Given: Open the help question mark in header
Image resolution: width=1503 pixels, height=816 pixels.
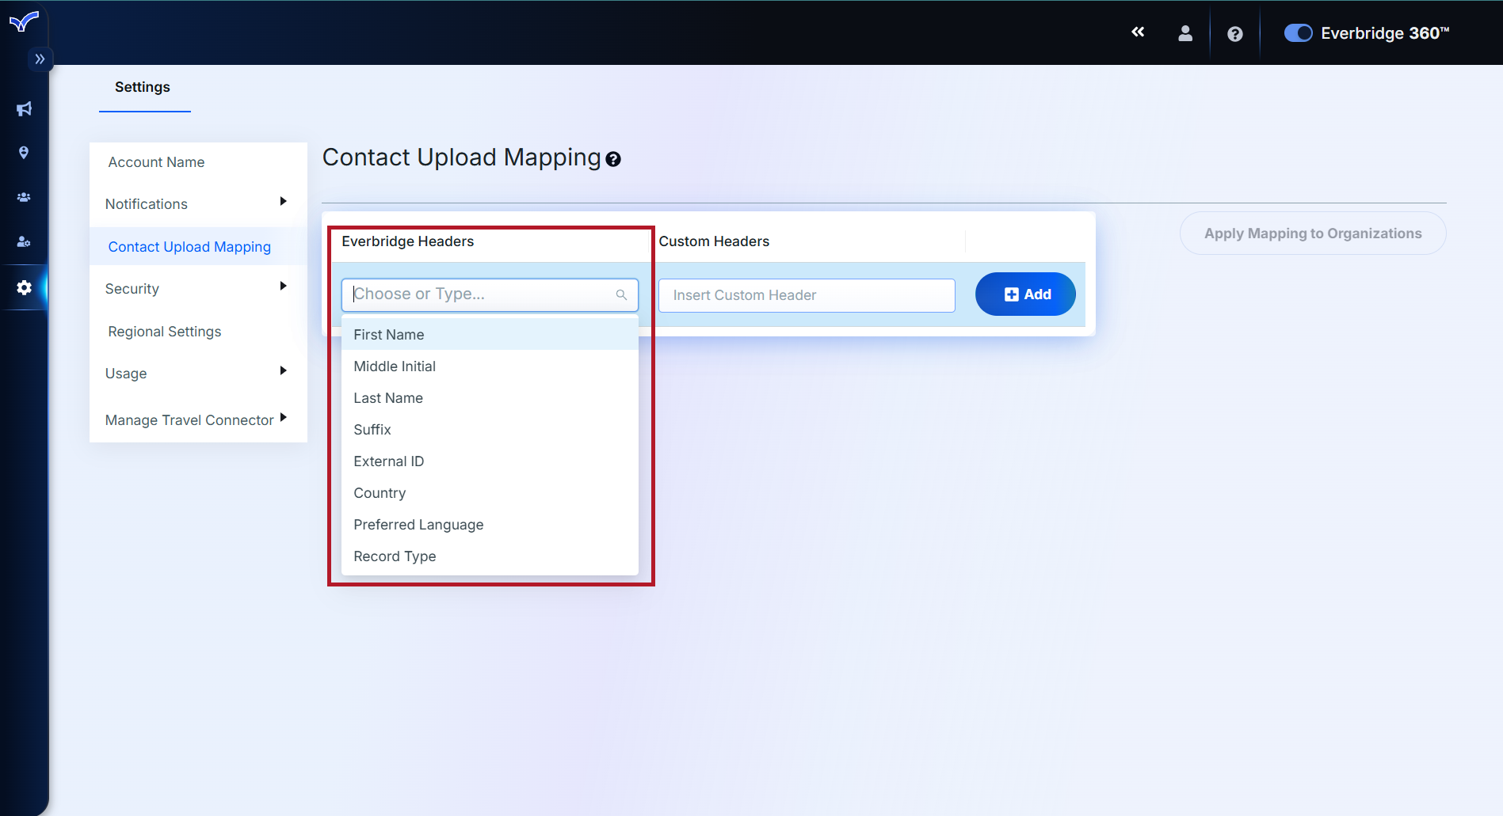Looking at the screenshot, I should [x=1234, y=34].
